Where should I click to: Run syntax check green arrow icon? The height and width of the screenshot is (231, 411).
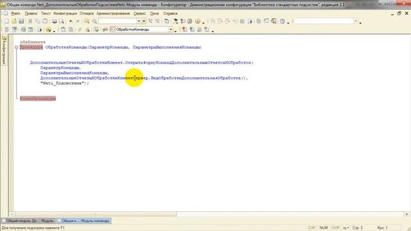(96, 30)
